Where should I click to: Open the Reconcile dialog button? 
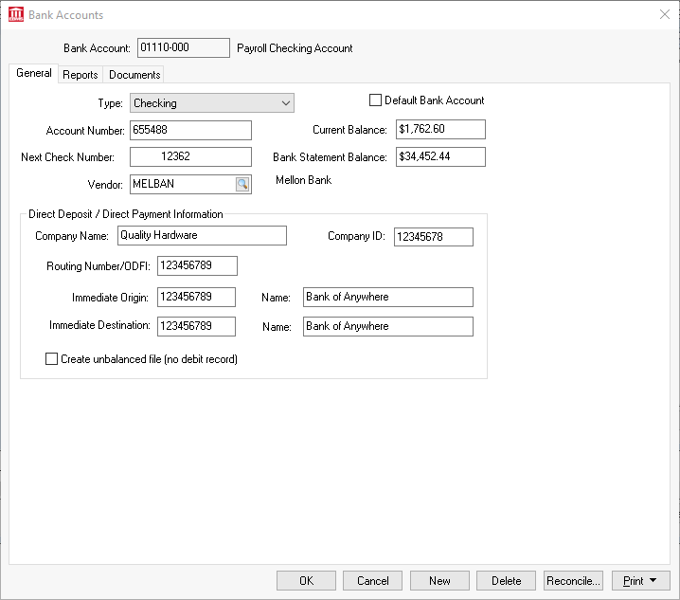[573, 580]
